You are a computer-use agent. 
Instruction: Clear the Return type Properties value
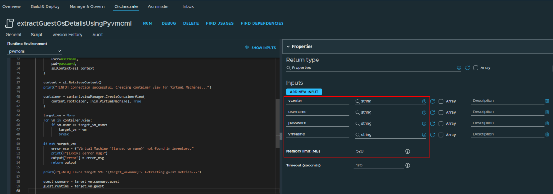pyautogui.click(x=459, y=67)
